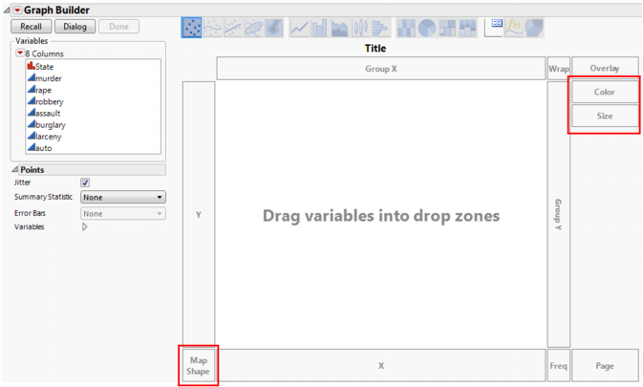Image resolution: width=643 pixels, height=387 pixels.
Task: Click the Done button
Action: [118, 26]
